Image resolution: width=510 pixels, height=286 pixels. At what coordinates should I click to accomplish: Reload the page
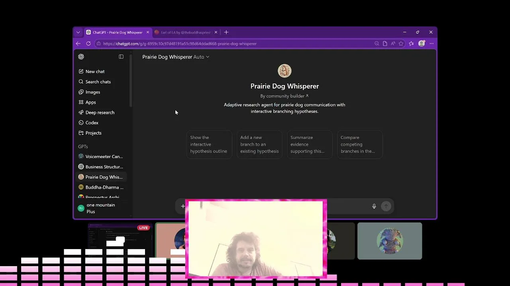(88, 44)
